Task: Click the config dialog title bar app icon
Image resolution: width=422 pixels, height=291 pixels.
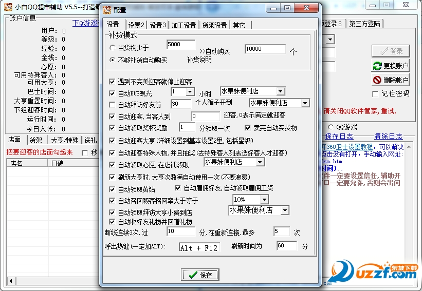Action: (x=107, y=10)
